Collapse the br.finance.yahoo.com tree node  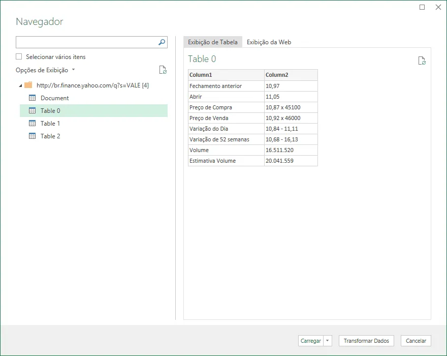coord(20,85)
